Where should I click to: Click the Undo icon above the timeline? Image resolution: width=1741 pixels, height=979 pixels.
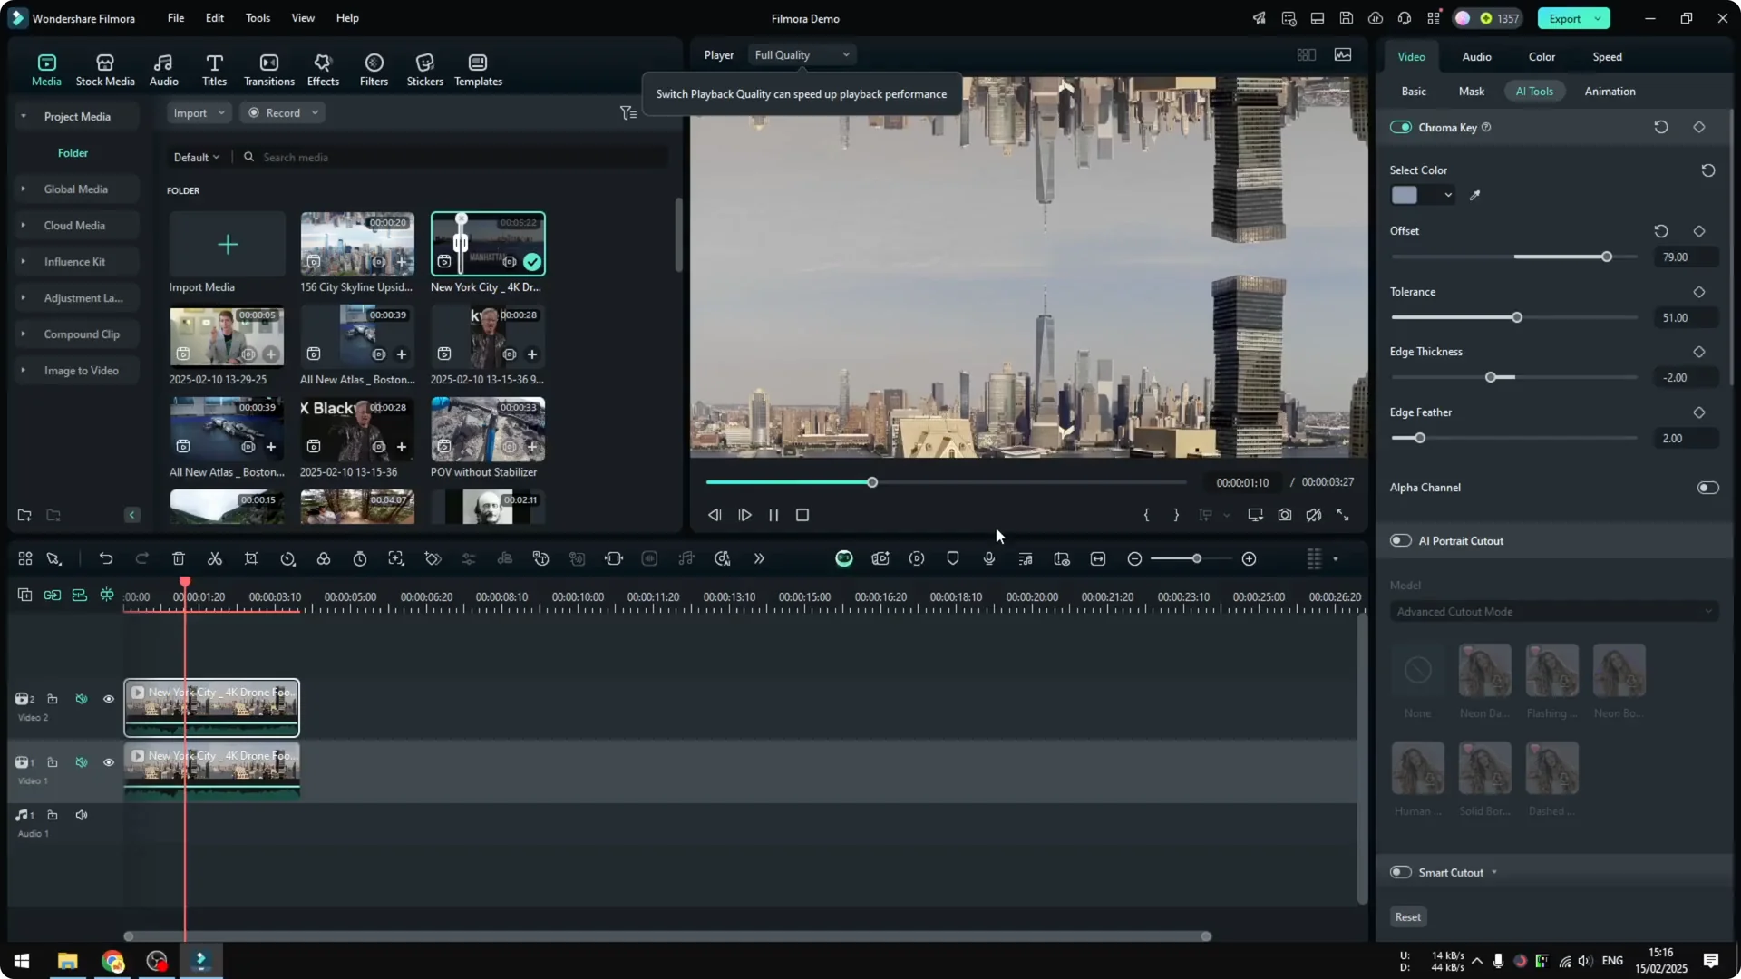[x=106, y=558]
